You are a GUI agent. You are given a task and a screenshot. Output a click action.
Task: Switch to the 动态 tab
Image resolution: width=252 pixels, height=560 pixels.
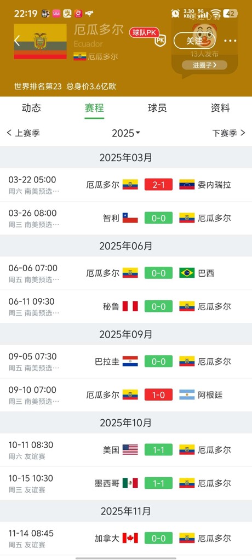31,108
